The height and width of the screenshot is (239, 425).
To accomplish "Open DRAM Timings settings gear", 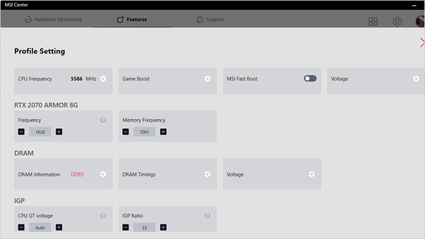I will [x=208, y=174].
